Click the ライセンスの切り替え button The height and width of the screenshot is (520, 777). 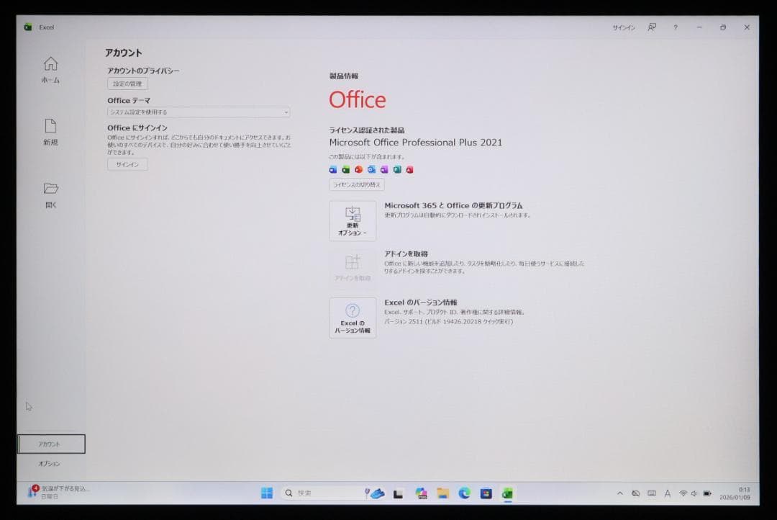pyautogui.click(x=357, y=185)
